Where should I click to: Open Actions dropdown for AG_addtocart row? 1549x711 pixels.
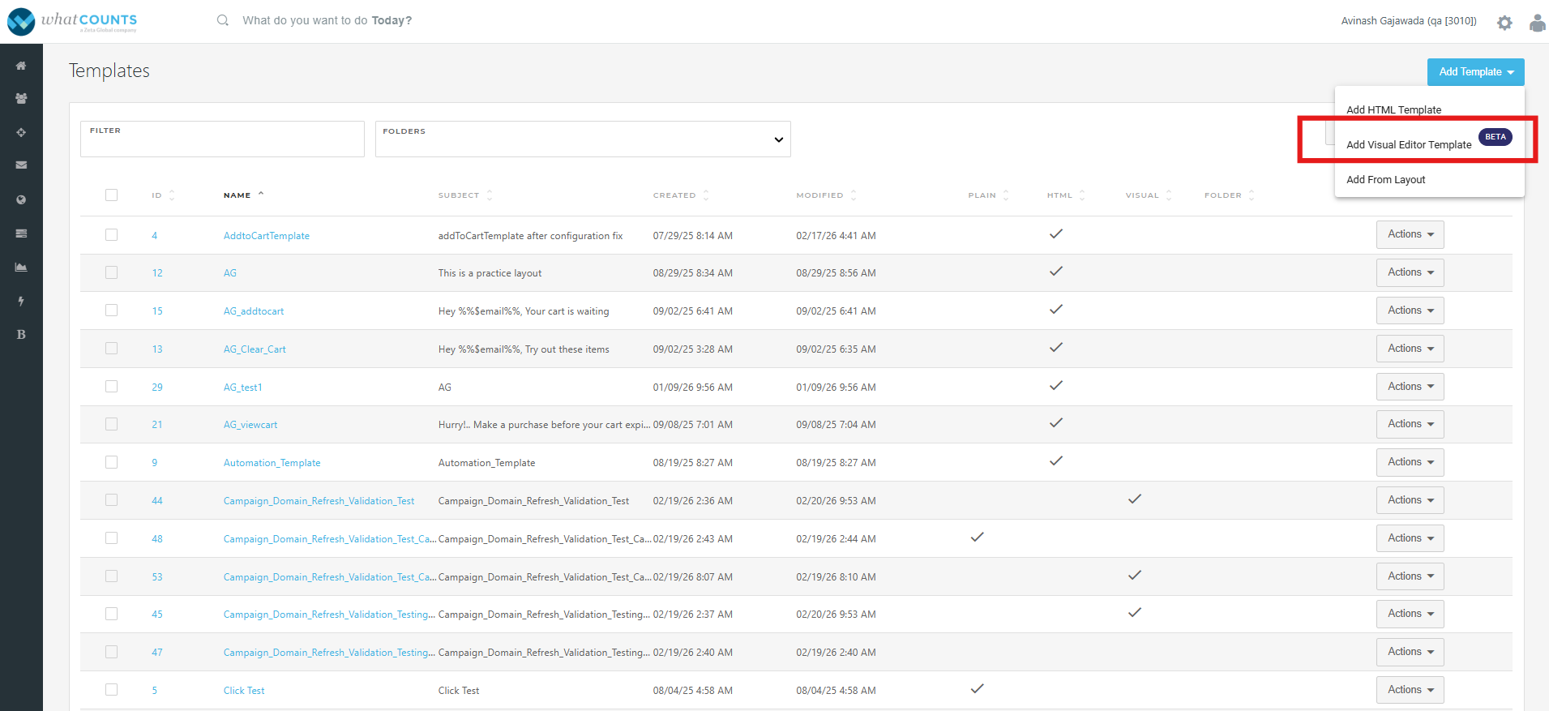pyautogui.click(x=1410, y=311)
